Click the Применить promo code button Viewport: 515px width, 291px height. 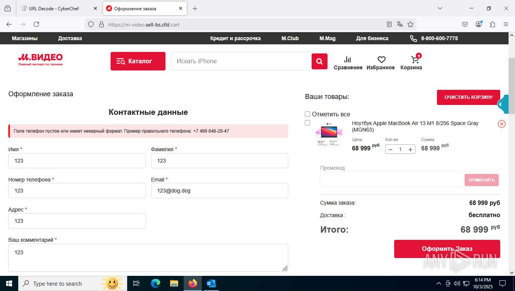coord(482,180)
